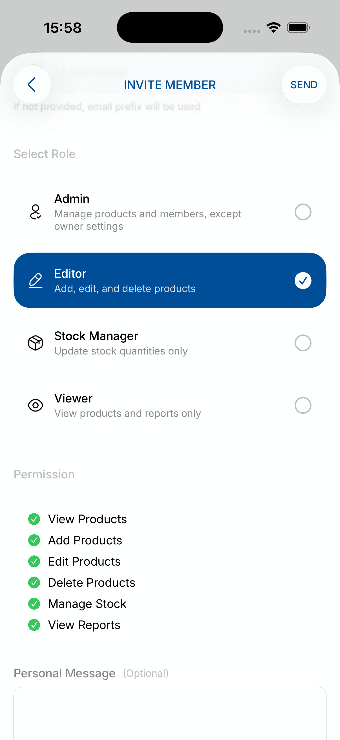Click the Stock Manager box icon
340x740 pixels.
coord(35,343)
